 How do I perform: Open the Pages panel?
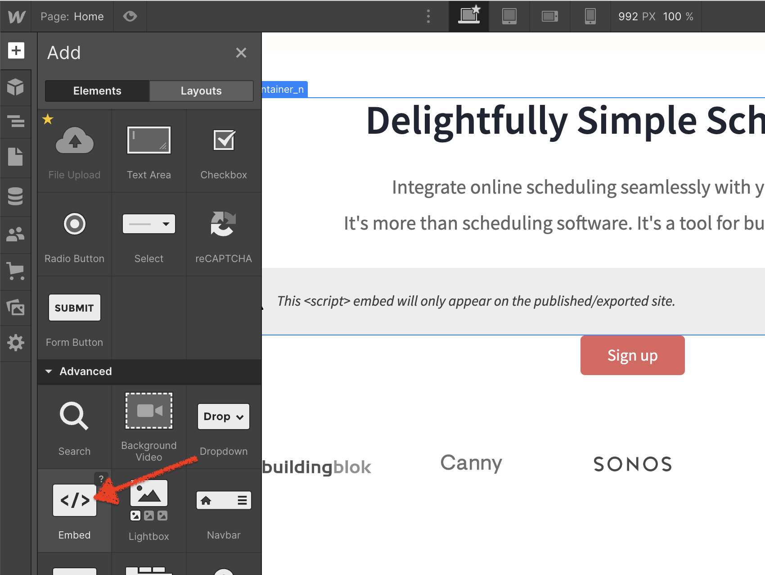click(15, 157)
